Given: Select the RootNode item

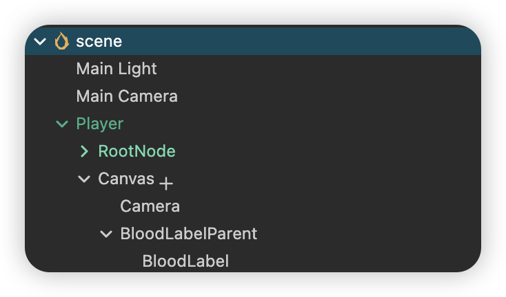Looking at the screenshot, I should 136,151.
